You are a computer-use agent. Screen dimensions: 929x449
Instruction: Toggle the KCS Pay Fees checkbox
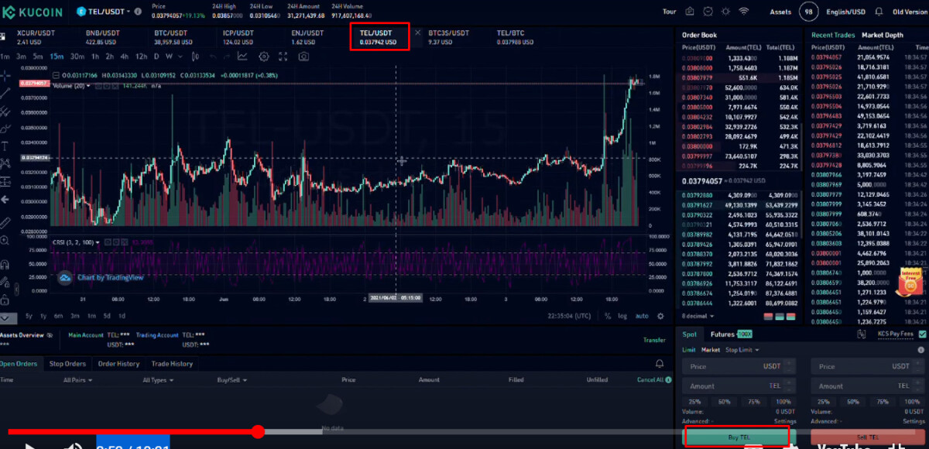click(x=922, y=334)
